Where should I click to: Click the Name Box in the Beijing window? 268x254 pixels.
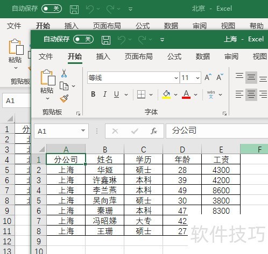click(x=17, y=100)
